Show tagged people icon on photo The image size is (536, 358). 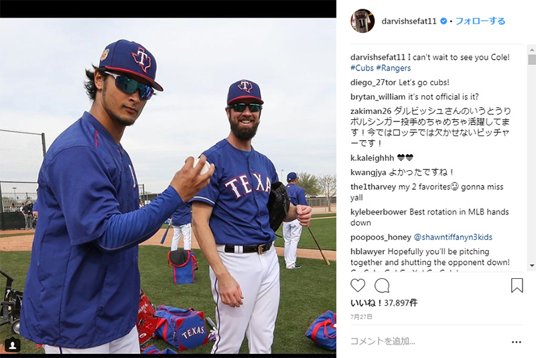click(x=12, y=345)
